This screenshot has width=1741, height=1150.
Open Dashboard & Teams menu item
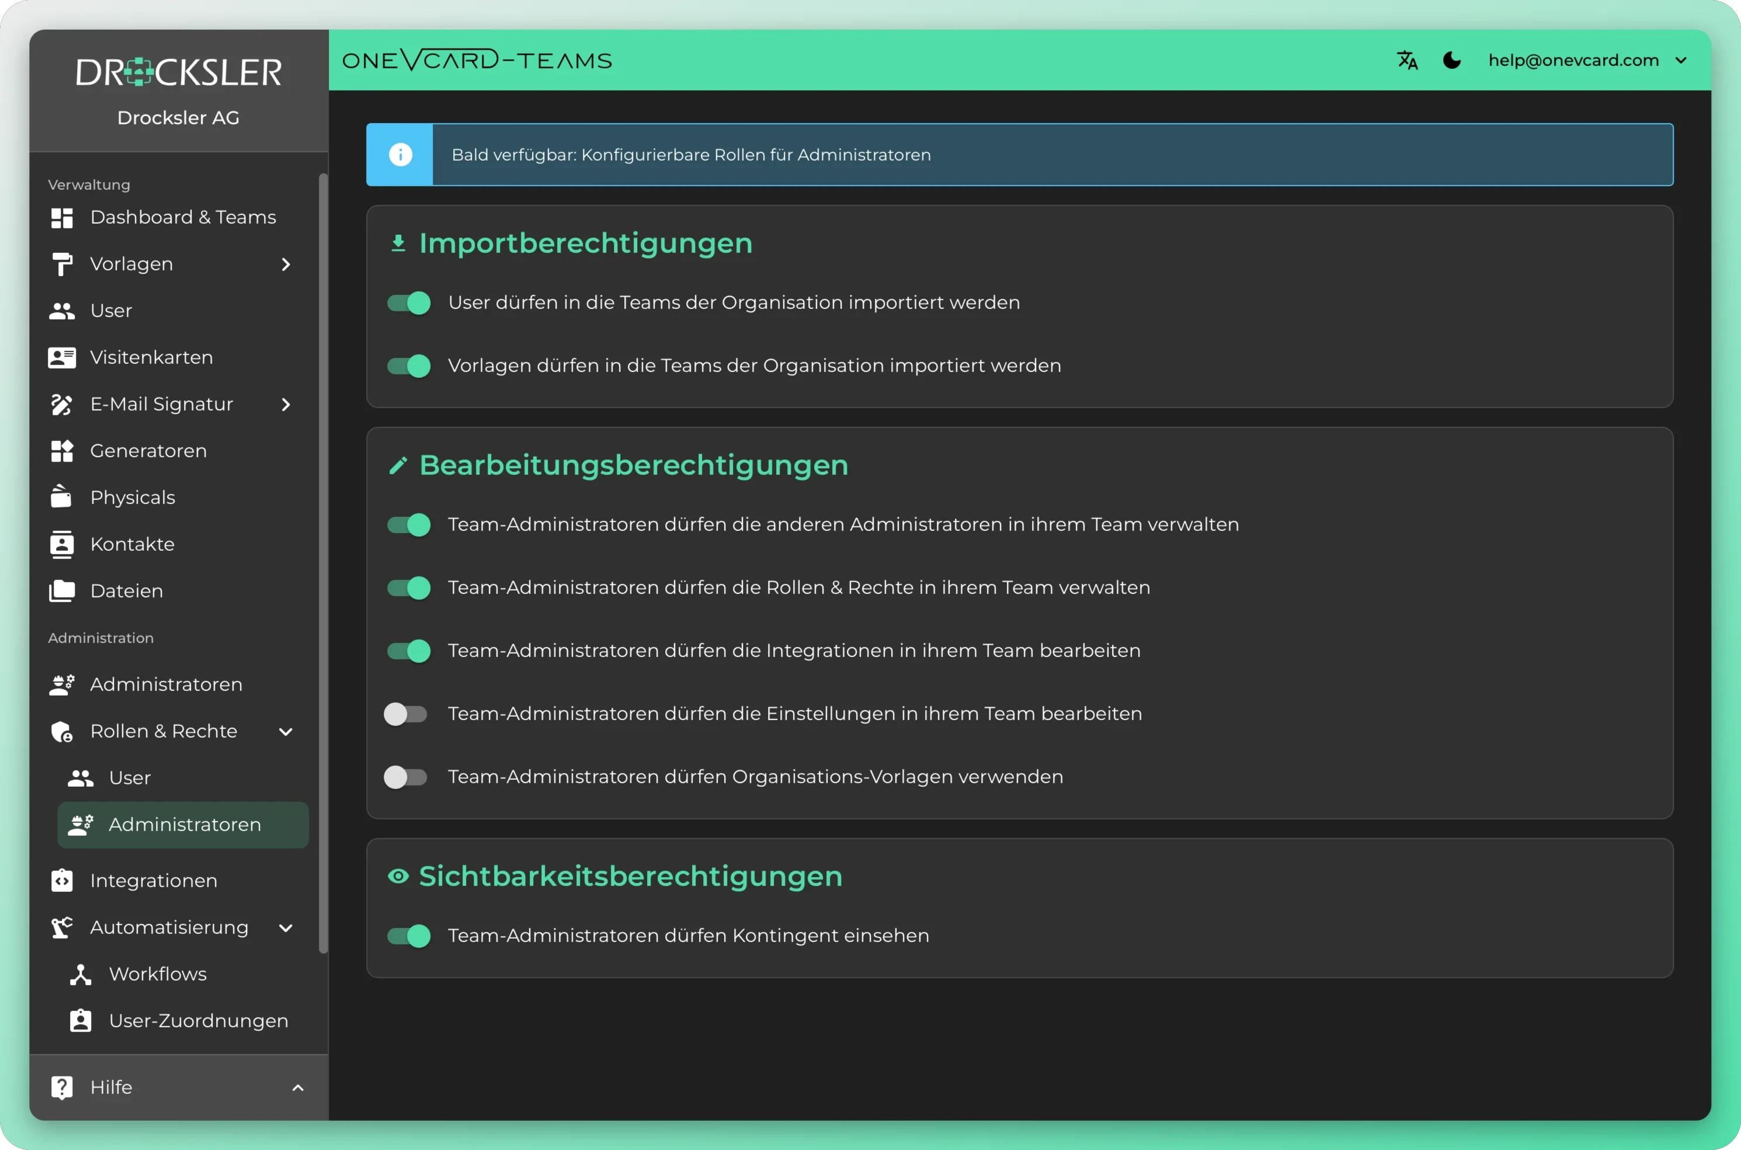179,218
